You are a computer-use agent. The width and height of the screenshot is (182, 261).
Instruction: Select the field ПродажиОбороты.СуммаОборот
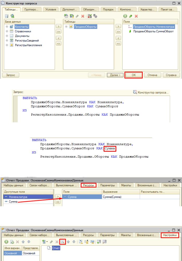click(x=153, y=31)
